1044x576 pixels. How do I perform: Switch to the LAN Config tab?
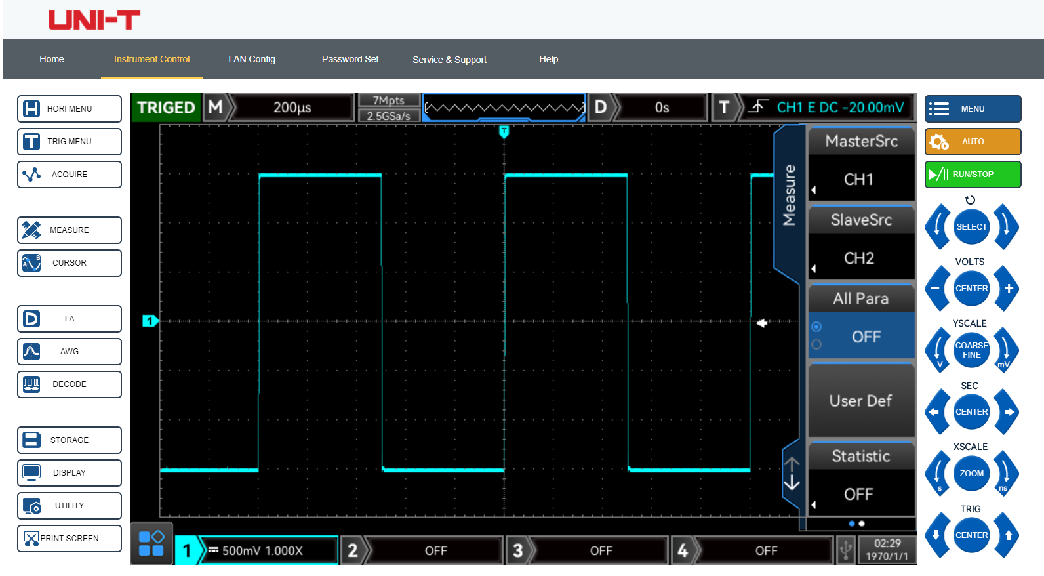click(x=252, y=59)
